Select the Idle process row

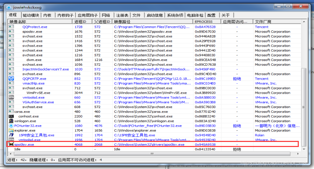[x=154, y=149]
